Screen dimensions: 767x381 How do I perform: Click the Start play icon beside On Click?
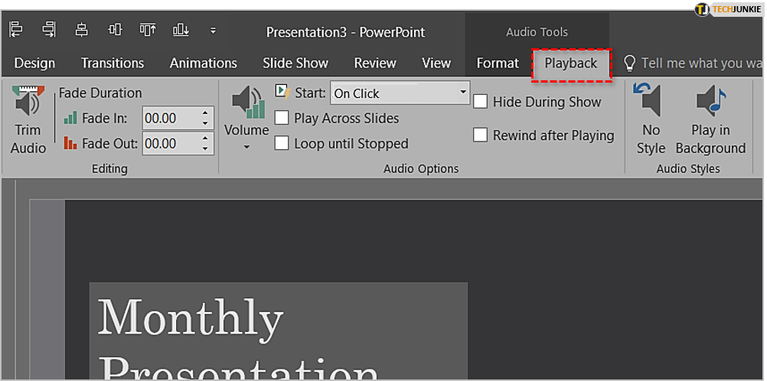pyautogui.click(x=283, y=92)
